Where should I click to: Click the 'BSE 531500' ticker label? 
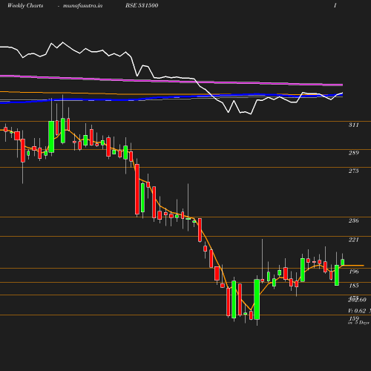pos(142,5)
